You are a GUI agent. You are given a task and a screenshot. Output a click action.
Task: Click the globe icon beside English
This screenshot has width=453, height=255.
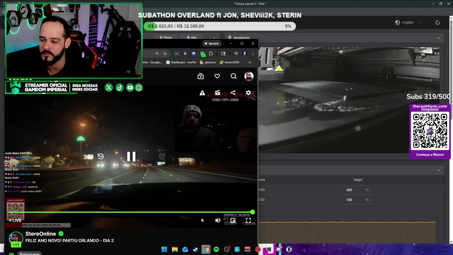tap(397, 22)
